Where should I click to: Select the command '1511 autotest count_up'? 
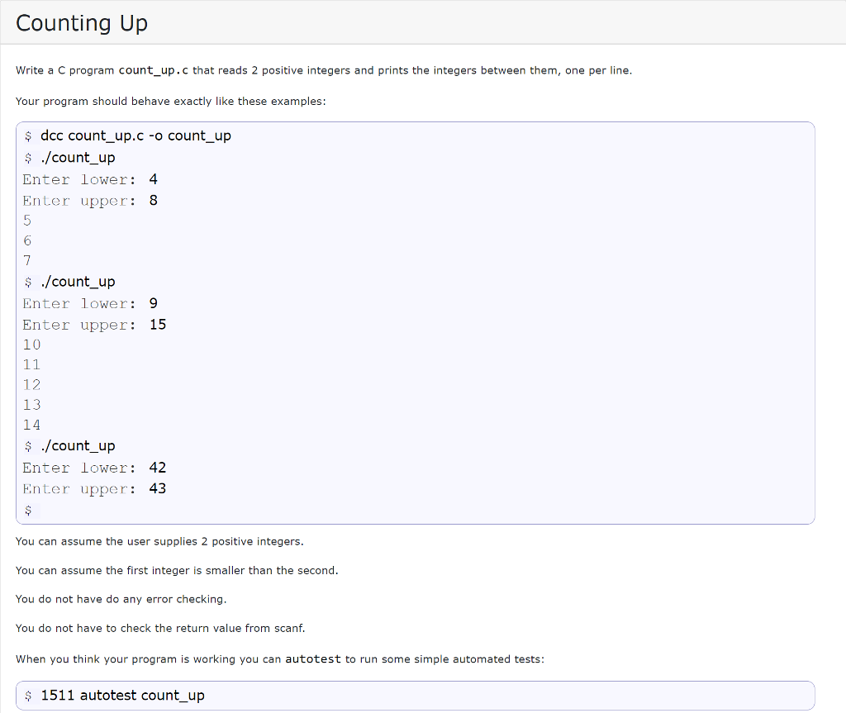(x=122, y=695)
